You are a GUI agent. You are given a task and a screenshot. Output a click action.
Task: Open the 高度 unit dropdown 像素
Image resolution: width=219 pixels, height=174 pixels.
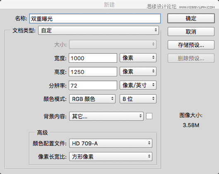pyautogui.click(x=138, y=71)
